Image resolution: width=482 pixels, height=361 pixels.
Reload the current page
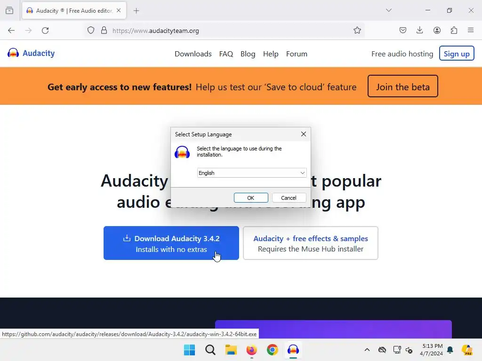pos(45,31)
